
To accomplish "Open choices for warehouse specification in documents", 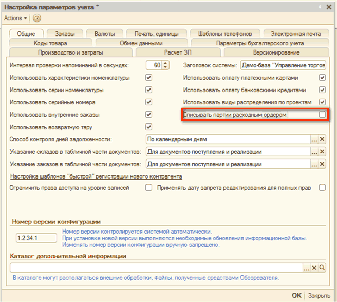I will click(x=314, y=152).
